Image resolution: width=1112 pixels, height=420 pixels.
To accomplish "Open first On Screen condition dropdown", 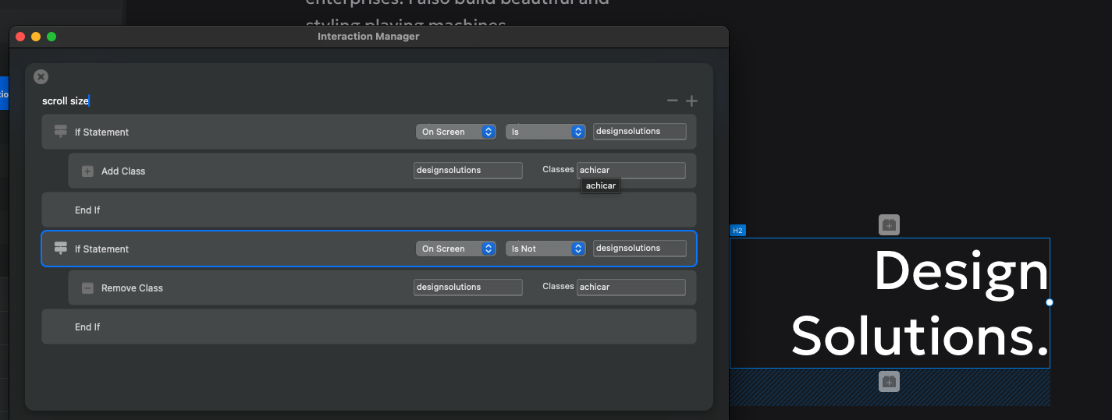I will point(456,132).
